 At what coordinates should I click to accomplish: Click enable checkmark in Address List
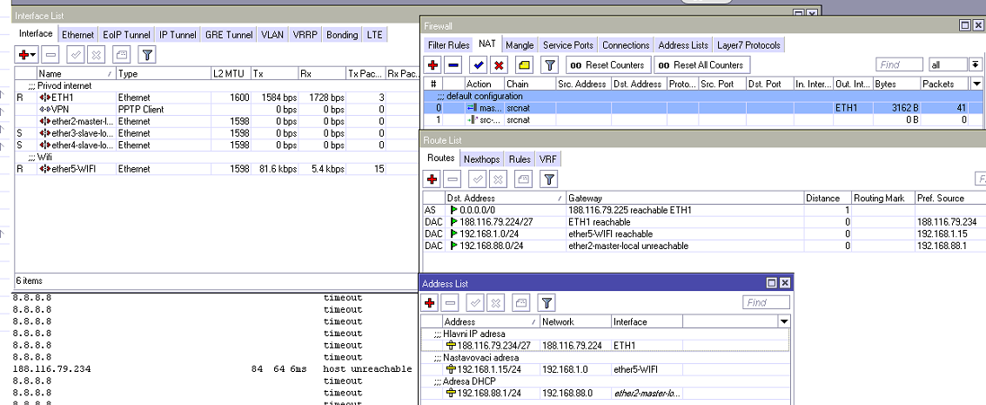click(476, 303)
